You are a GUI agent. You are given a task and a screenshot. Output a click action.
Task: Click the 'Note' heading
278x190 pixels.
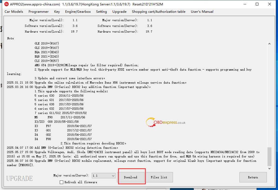pos(11,38)
